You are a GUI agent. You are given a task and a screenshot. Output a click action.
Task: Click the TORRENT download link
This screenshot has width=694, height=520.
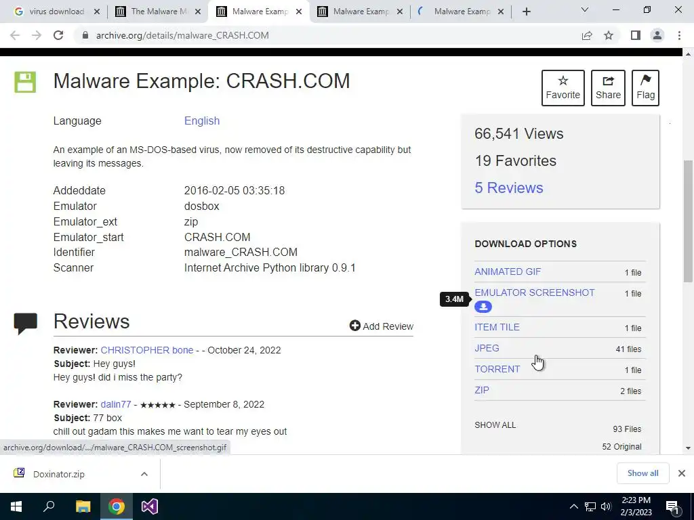(x=497, y=369)
